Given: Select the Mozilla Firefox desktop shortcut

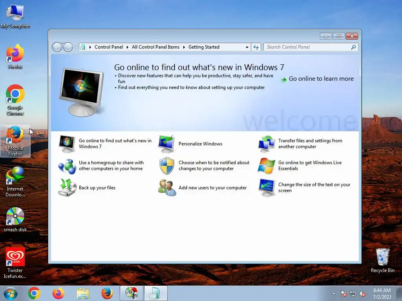Looking at the screenshot, I should [15, 141].
